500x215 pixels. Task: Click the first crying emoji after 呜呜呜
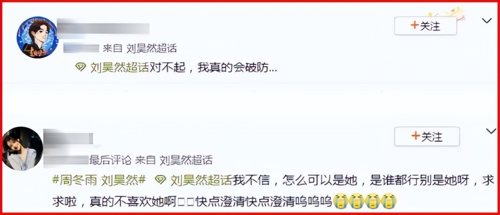pos(341,201)
